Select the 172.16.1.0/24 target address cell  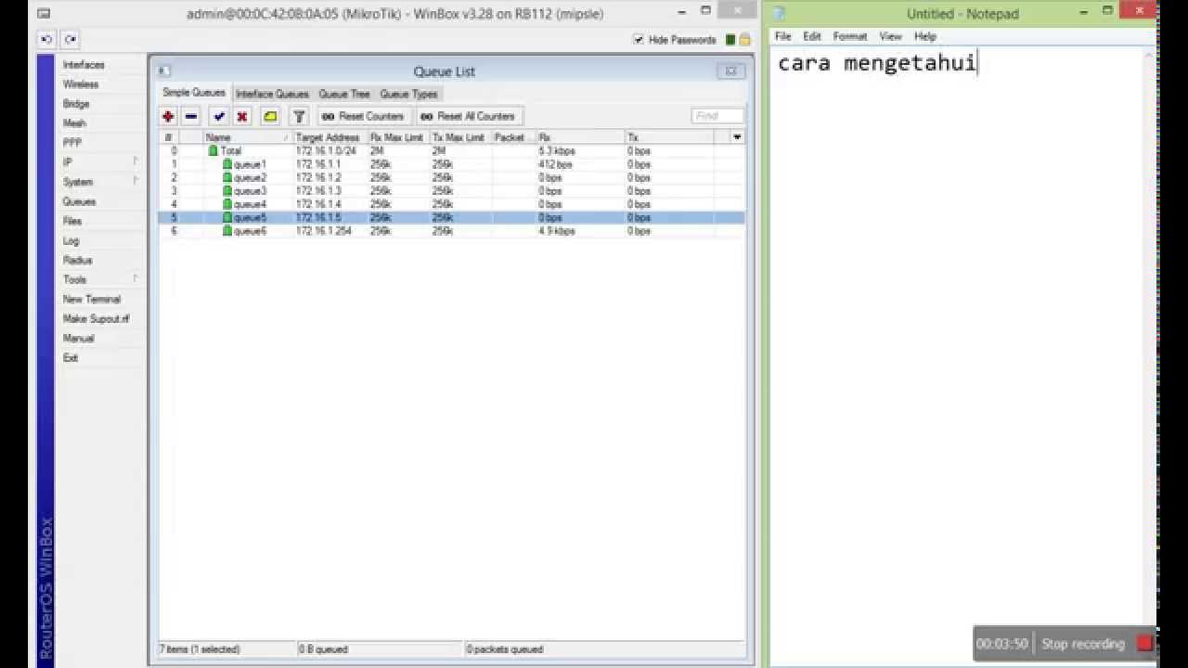pyautogui.click(x=326, y=150)
